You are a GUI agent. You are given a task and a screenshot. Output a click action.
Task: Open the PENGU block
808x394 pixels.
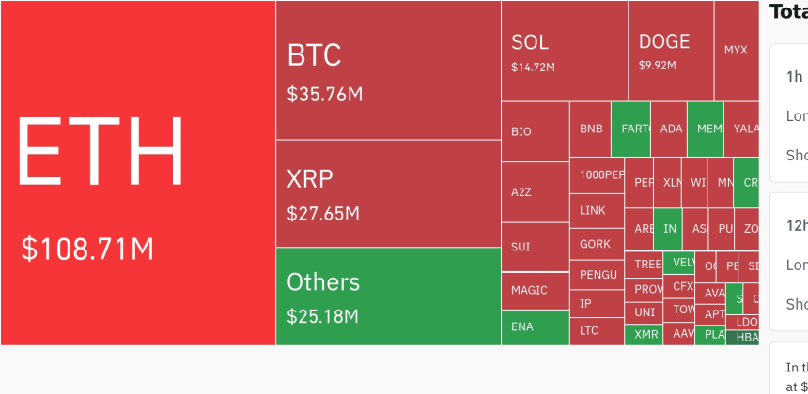coord(597,275)
